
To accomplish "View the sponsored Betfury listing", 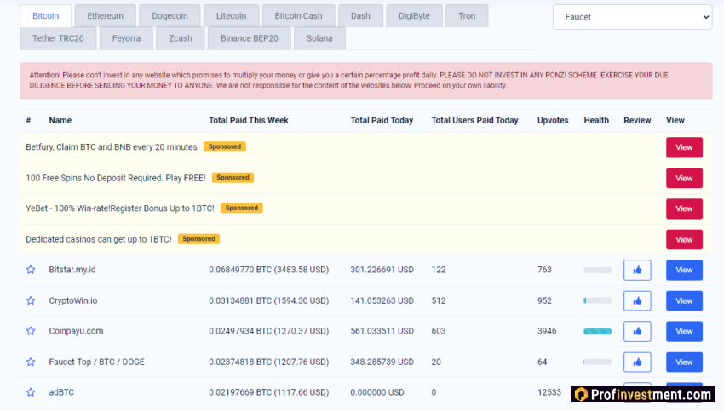I will click(684, 147).
